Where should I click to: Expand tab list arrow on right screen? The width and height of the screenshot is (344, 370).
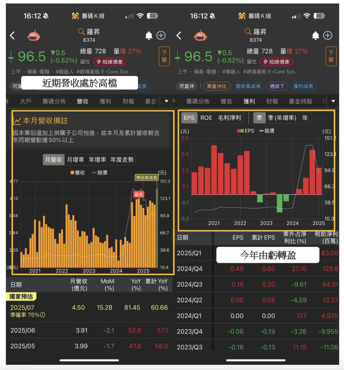click(333, 101)
